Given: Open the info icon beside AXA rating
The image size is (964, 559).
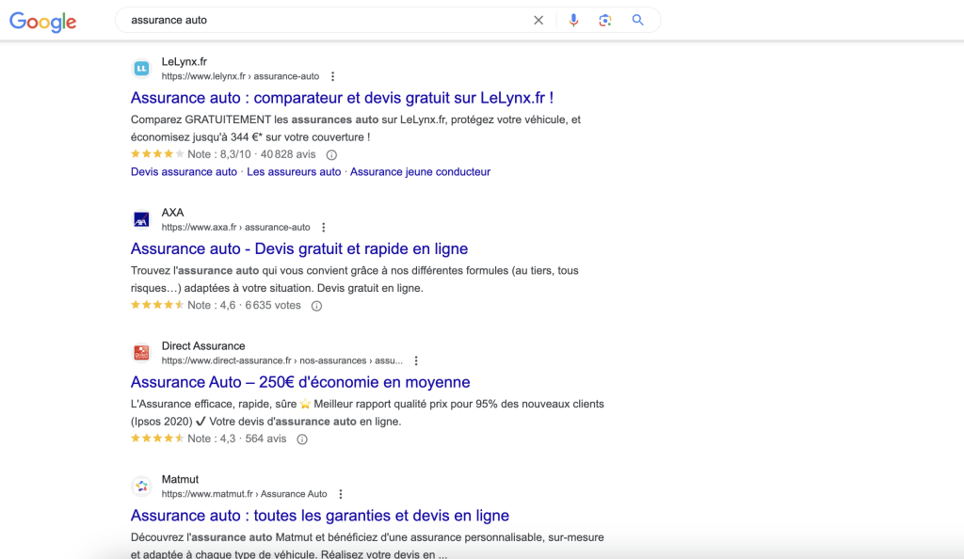Looking at the screenshot, I should click(316, 306).
